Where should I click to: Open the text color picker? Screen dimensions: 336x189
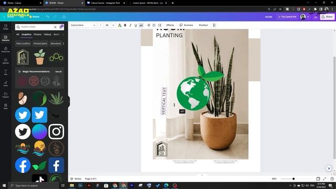pos(120,25)
